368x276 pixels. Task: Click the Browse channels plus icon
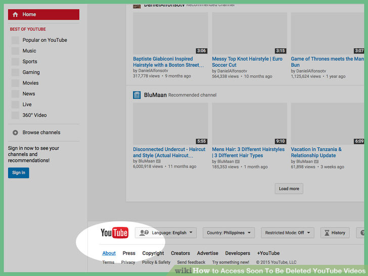click(15, 133)
